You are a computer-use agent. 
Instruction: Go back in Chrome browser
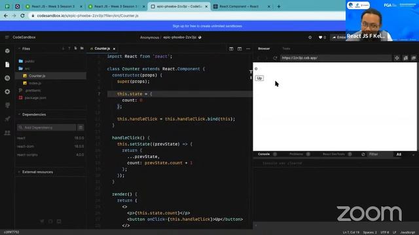(6, 16)
